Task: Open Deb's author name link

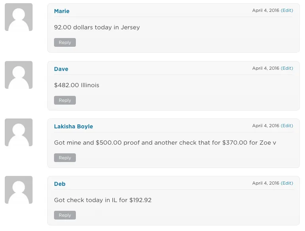Action: click(x=60, y=184)
